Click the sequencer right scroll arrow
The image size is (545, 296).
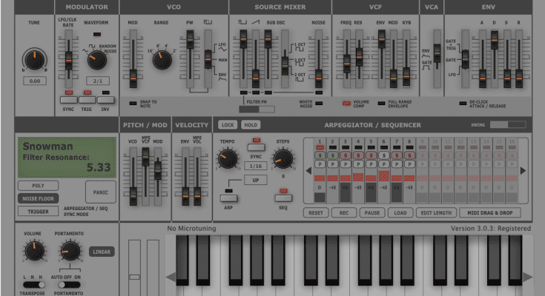tap(522, 171)
